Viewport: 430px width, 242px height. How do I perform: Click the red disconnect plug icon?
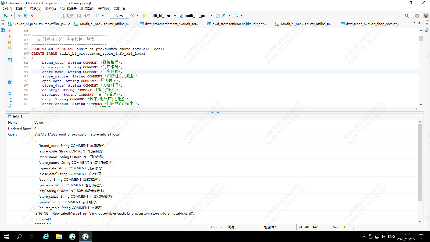tap(32, 16)
